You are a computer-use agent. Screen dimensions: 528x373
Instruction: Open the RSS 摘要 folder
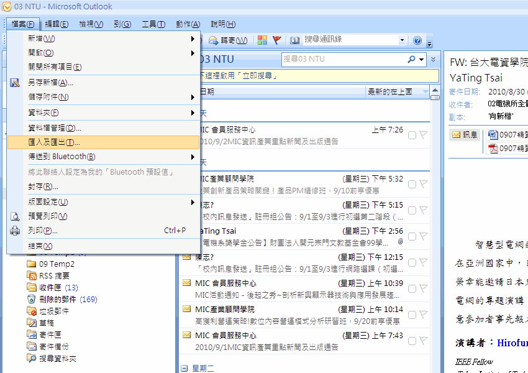tap(48, 275)
